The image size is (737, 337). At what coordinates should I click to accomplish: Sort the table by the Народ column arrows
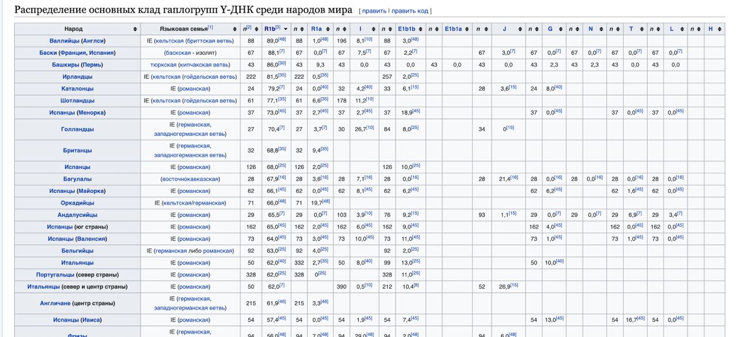point(135,29)
